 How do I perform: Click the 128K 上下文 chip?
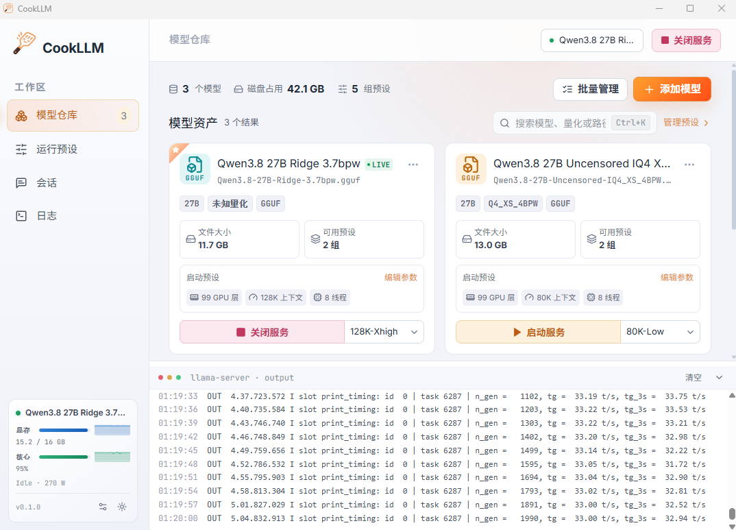tap(275, 298)
